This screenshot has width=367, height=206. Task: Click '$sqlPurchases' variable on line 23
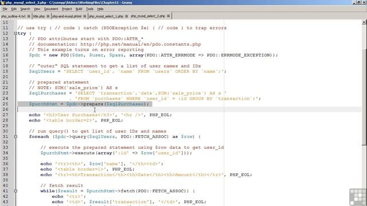click(48, 93)
